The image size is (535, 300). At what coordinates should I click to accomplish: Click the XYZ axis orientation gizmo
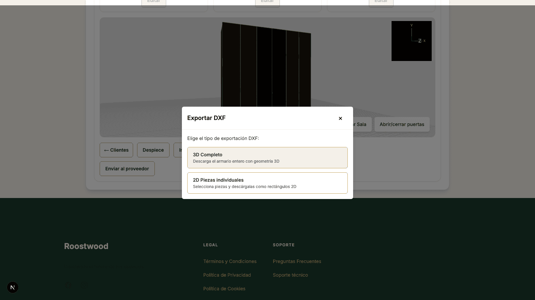(412, 41)
